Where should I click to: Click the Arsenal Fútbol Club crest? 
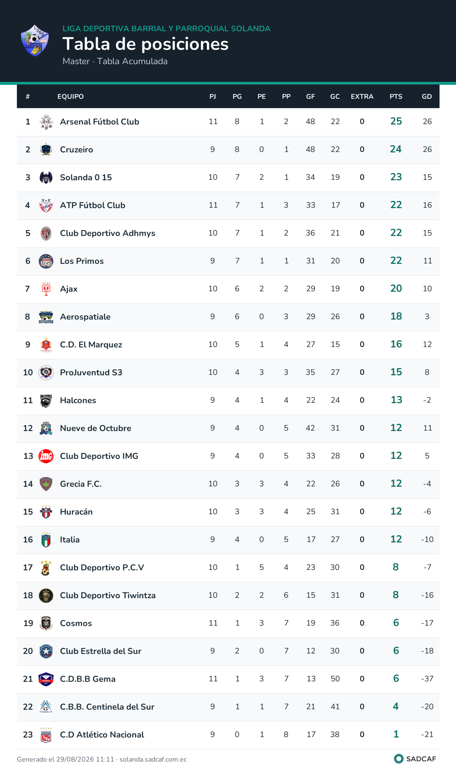coord(46,122)
